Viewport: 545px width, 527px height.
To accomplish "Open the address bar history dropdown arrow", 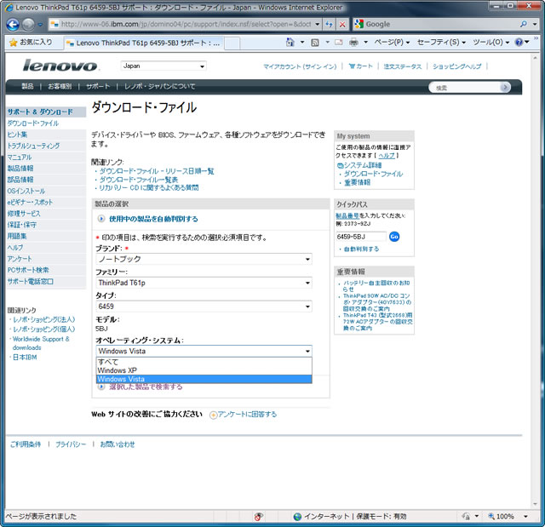I will pos(317,25).
